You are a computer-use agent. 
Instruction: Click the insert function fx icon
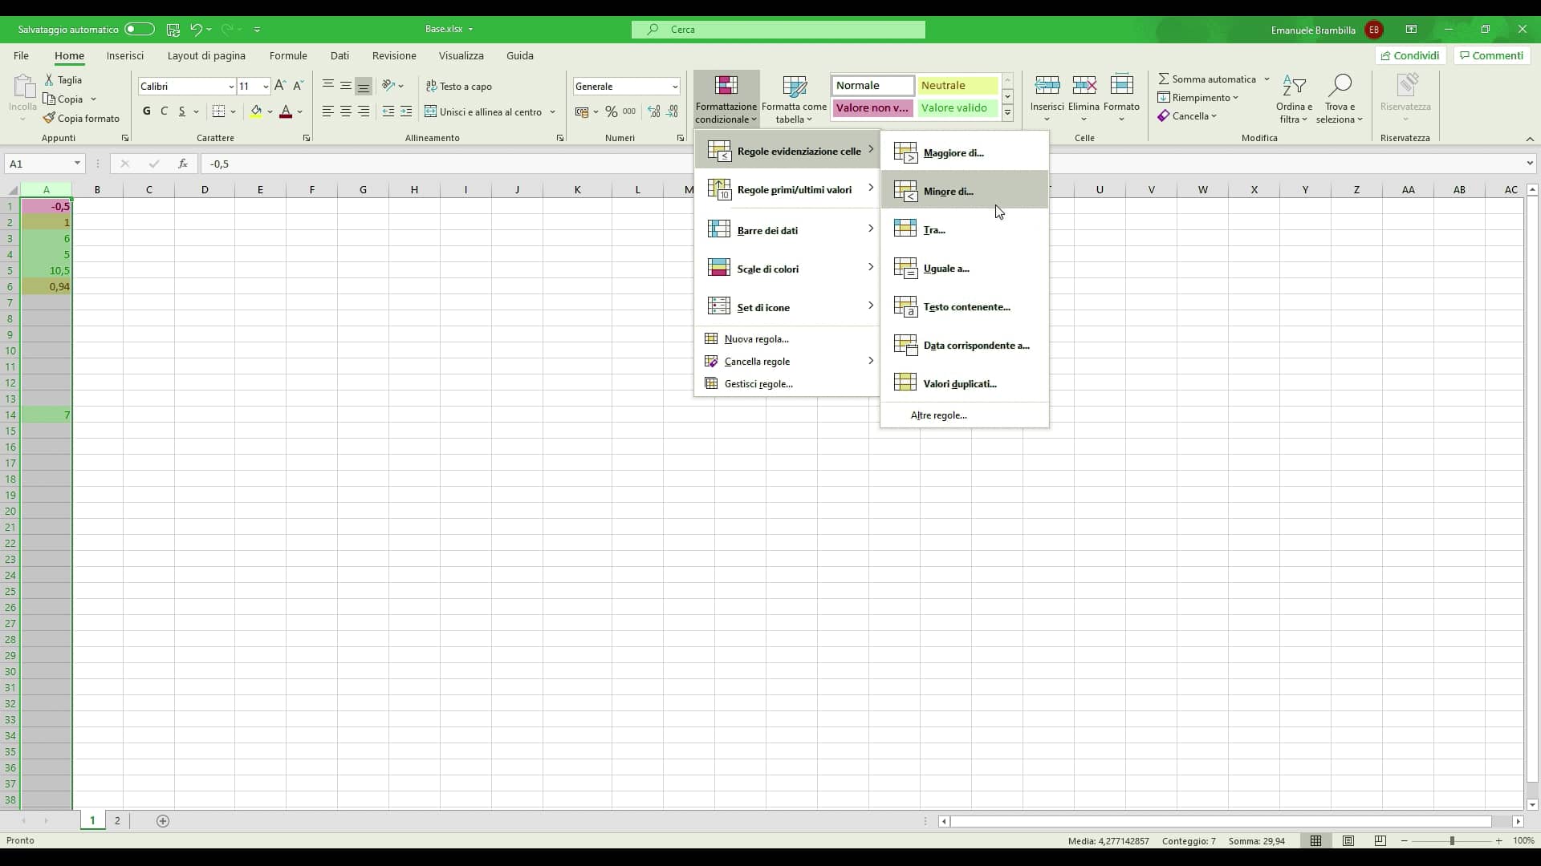(x=183, y=164)
